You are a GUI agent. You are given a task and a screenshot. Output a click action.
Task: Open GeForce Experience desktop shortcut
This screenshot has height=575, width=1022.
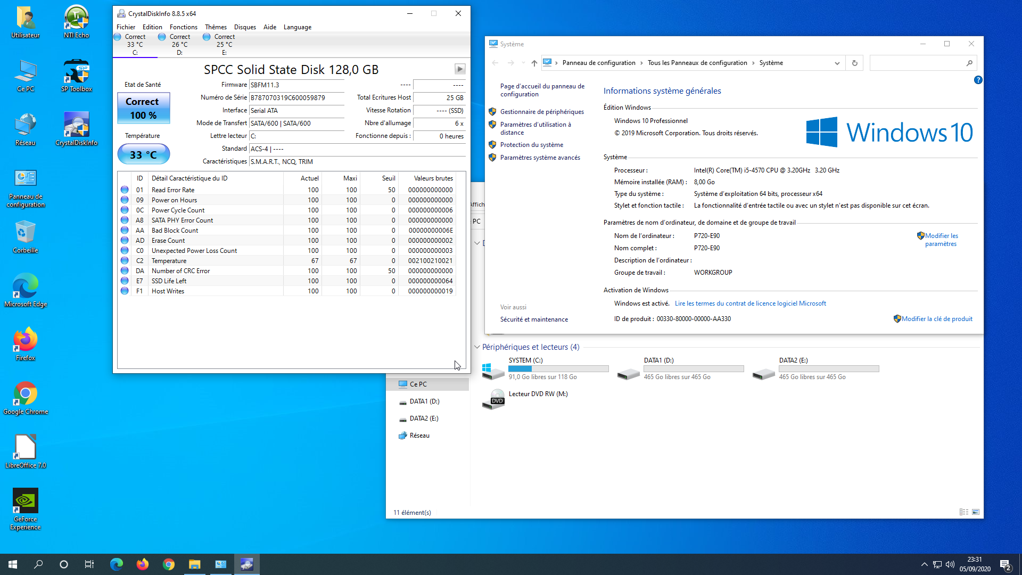coord(25,510)
